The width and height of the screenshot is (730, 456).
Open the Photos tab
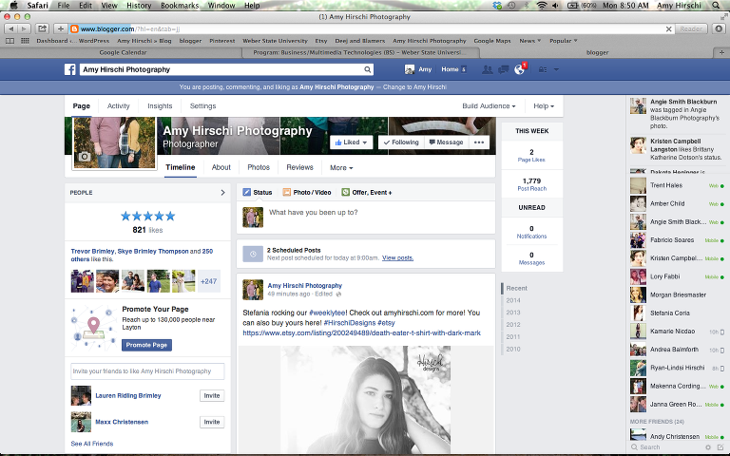click(x=259, y=167)
